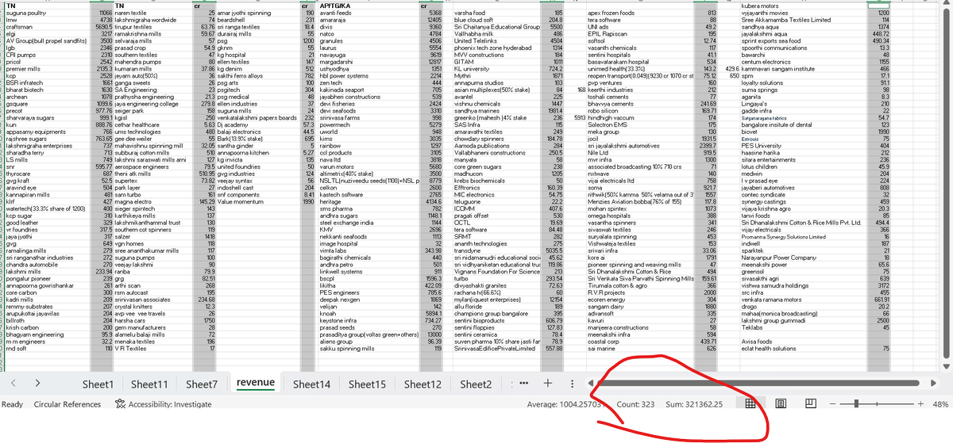Click the Avisa foods cell
Screen dimensions: 953x443
803,341
